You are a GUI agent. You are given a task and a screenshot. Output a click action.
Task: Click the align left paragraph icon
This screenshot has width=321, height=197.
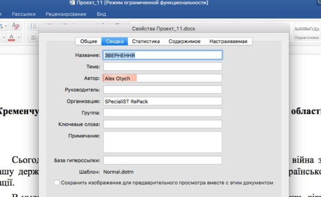click(34, 38)
